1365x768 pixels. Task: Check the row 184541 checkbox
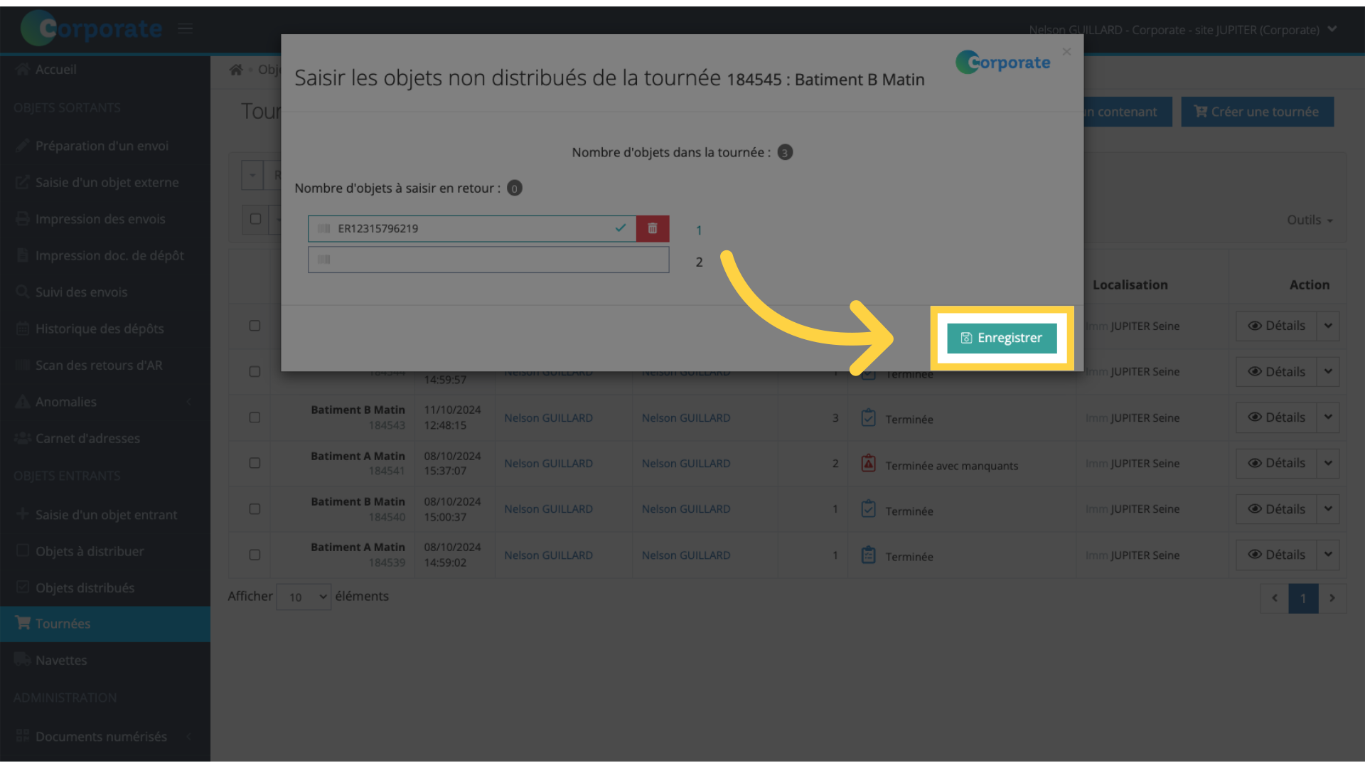coord(255,463)
